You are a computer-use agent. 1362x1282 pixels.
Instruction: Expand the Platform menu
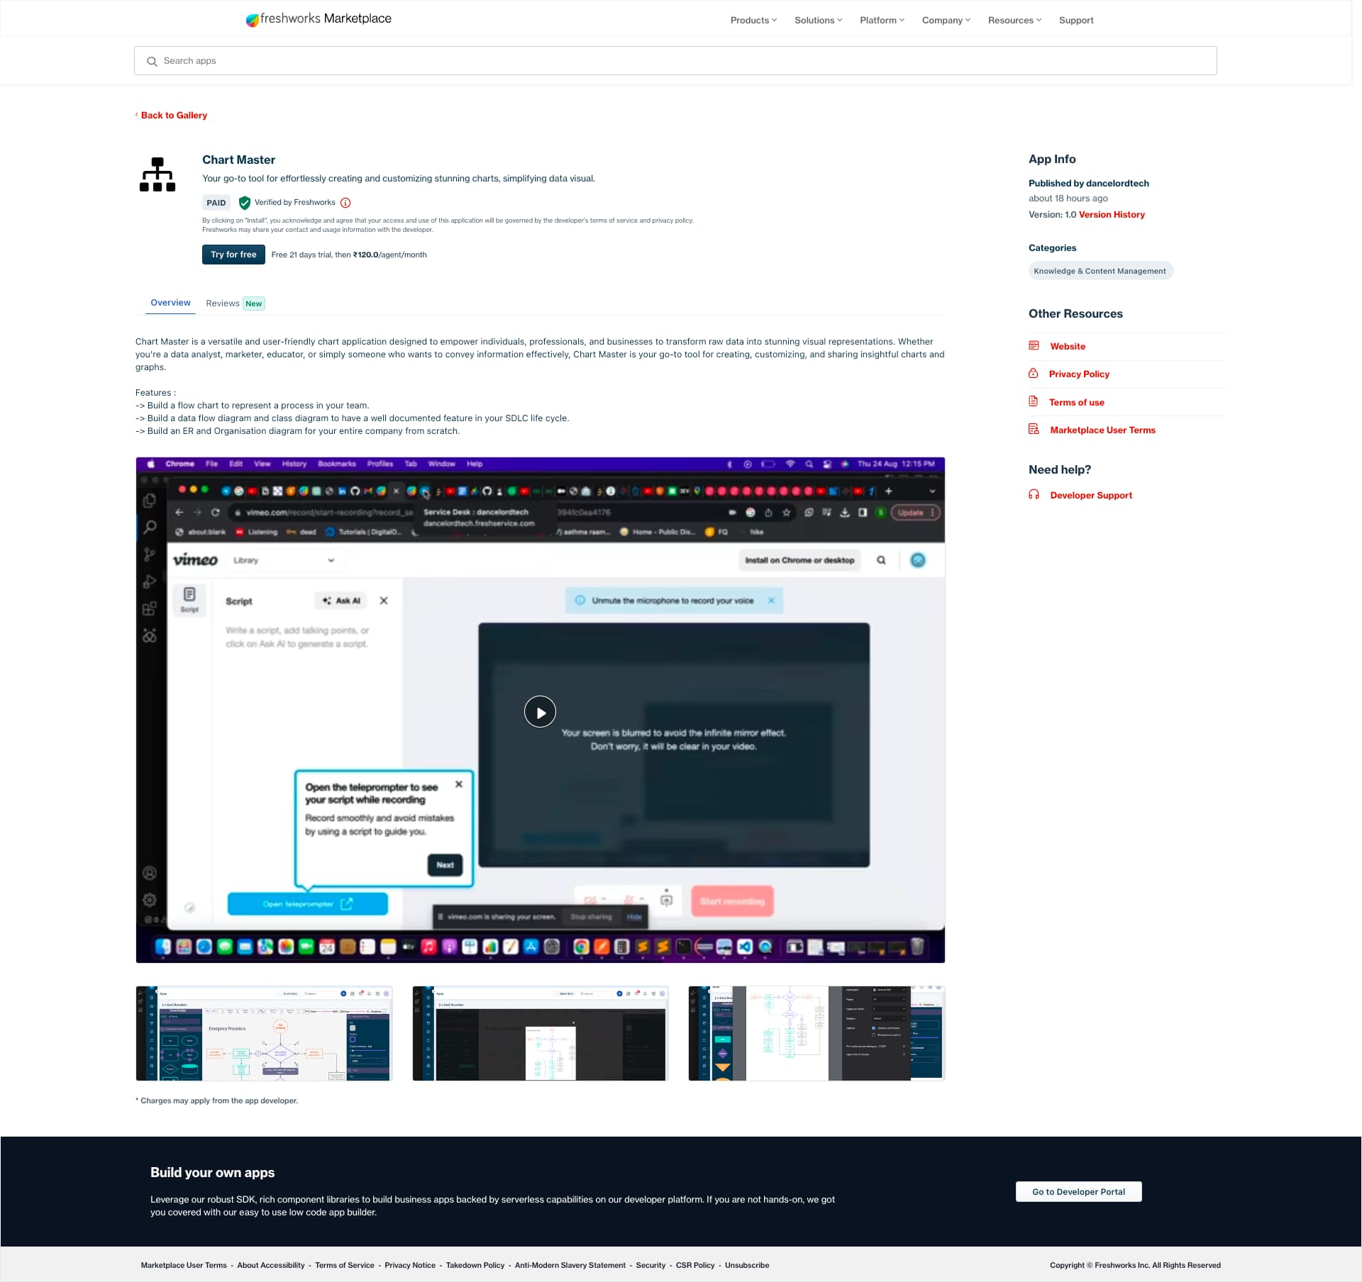(x=882, y=20)
